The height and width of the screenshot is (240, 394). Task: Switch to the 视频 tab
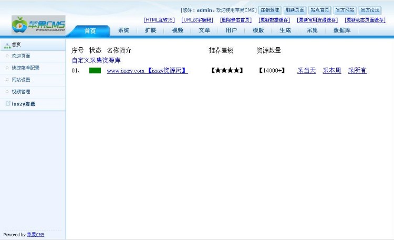pos(178,30)
